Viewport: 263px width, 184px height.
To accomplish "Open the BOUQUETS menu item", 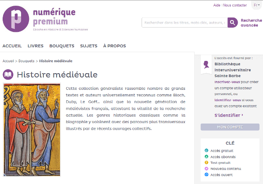I will (62, 46).
